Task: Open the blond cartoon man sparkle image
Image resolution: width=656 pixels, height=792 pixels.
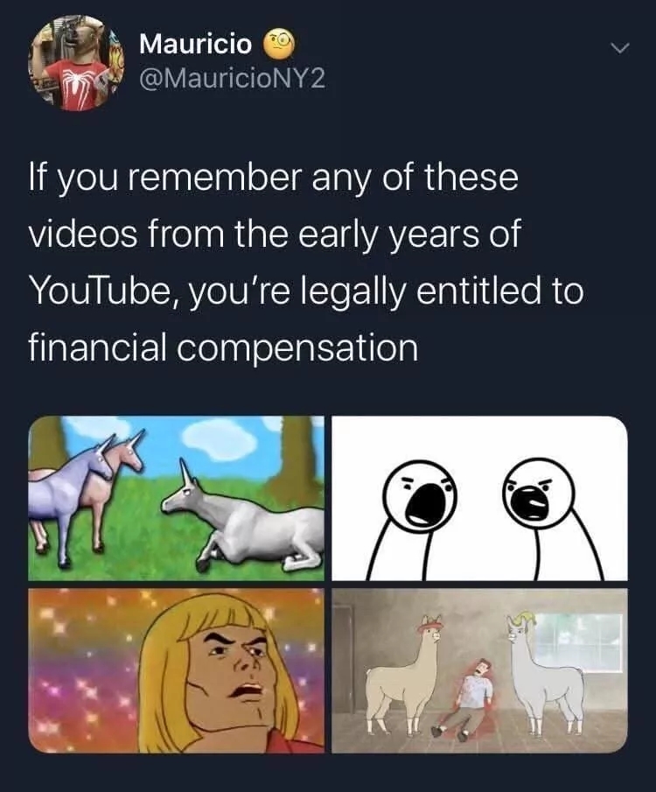Action: [177, 670]
